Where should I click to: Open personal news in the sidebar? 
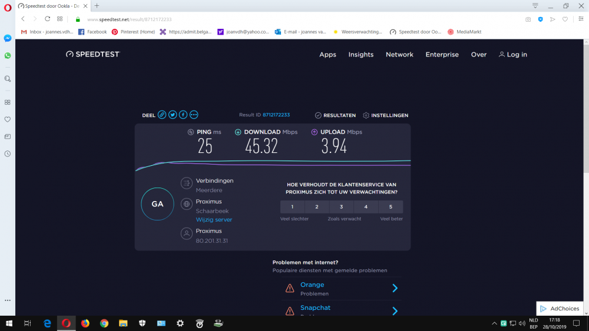[8, 136]
